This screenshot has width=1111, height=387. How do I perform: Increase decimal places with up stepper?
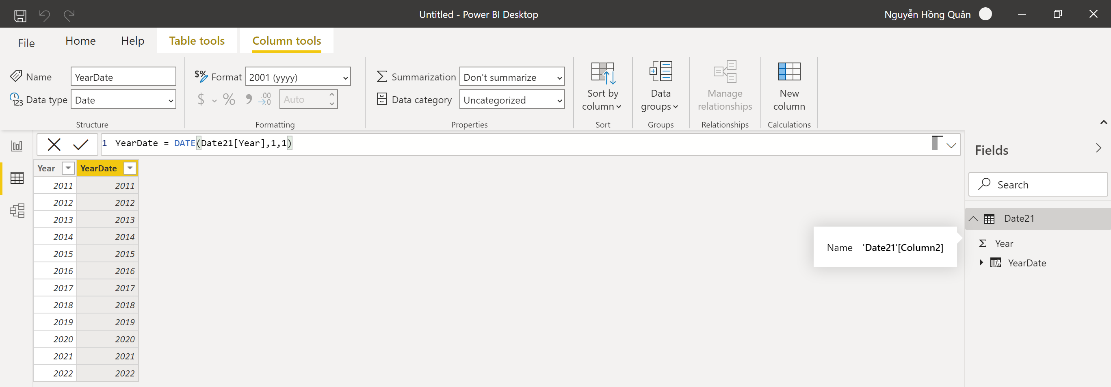331,94
